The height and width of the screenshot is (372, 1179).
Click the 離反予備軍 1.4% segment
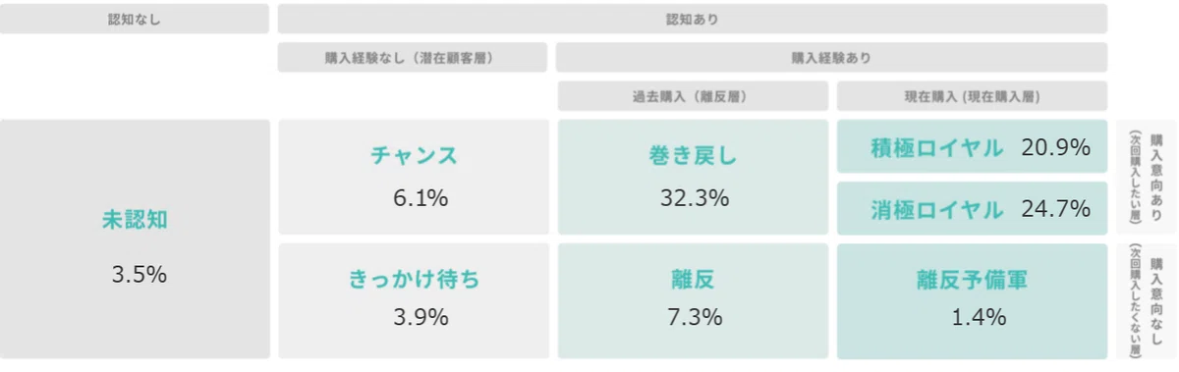coord(973,300)
